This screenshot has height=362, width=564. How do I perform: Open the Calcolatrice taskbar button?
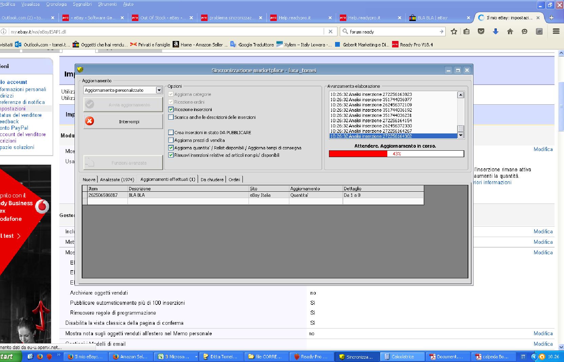click(x=402, y=357)
